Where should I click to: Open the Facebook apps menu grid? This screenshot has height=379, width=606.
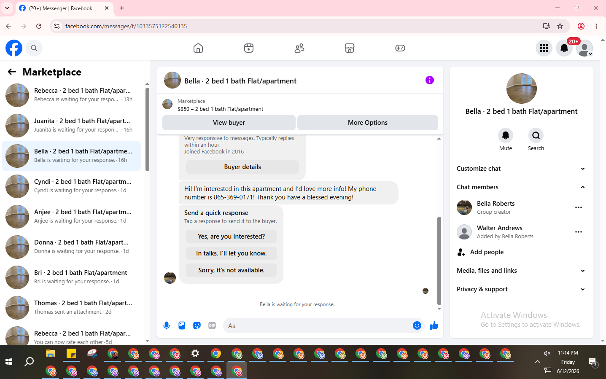tap(544, 48)
